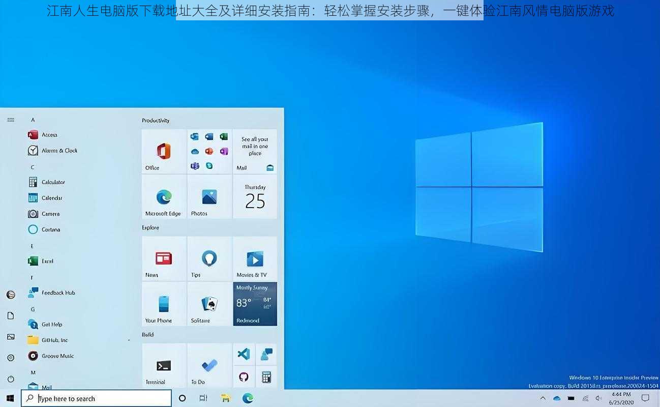Click the letter A header in app list
660x407 pixels.
click(x=33, y=120)
